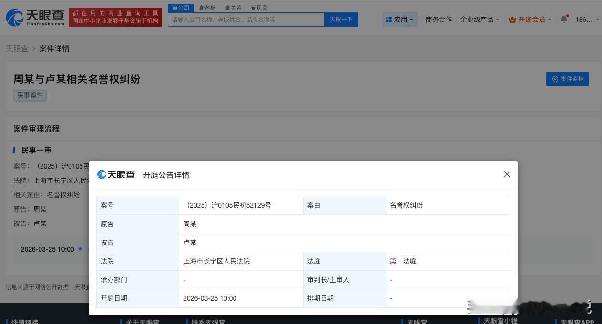Click the 天眼查 logo in dialog header
The height and width of the screenshot is (324, 602).
pyautogui.click(x=116, y=175)
